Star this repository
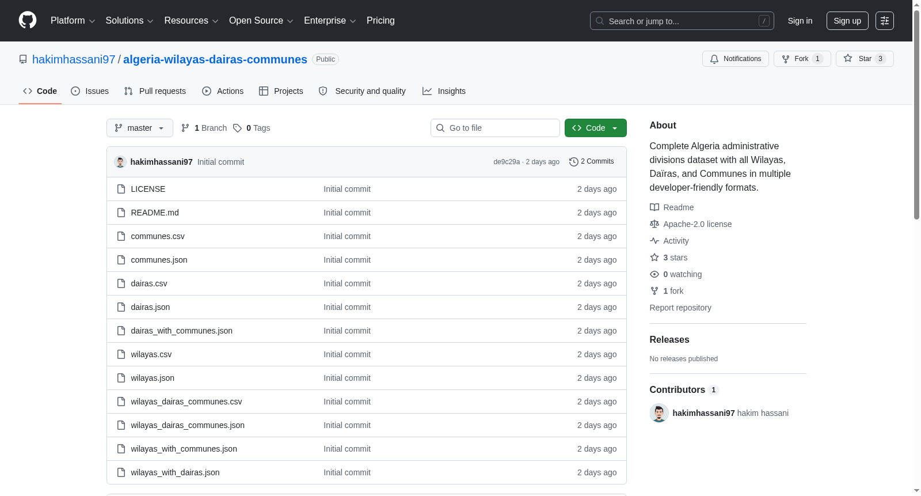The height and width of the screenshot is (496, 921). pos(865,59)
